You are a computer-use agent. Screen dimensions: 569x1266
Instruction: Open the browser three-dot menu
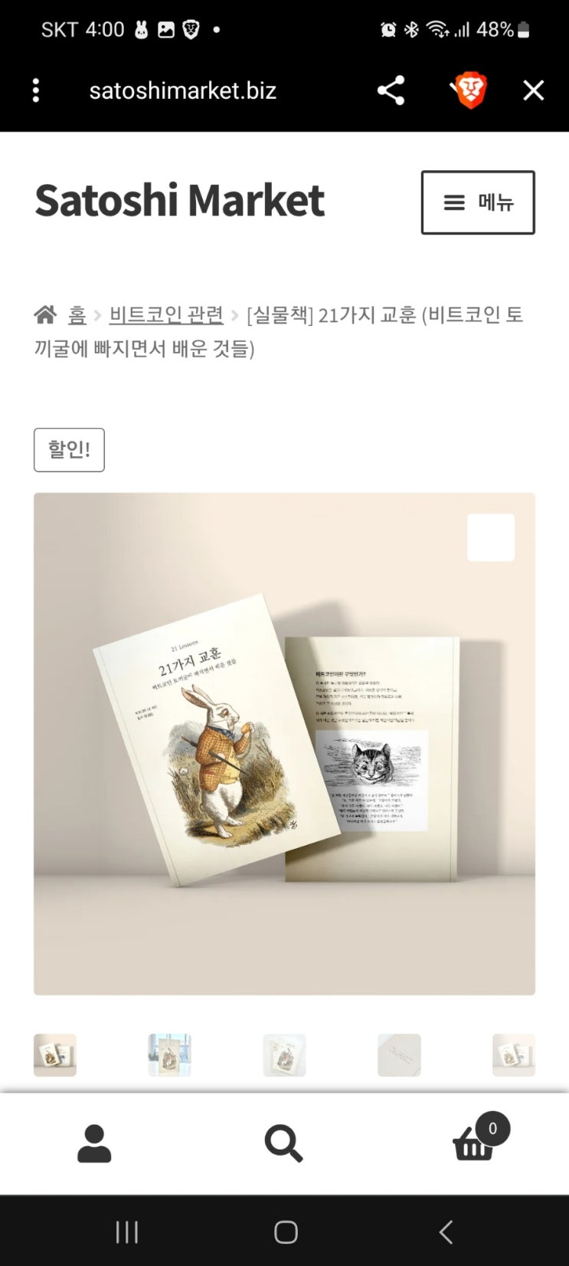click(x=36, y=90)
